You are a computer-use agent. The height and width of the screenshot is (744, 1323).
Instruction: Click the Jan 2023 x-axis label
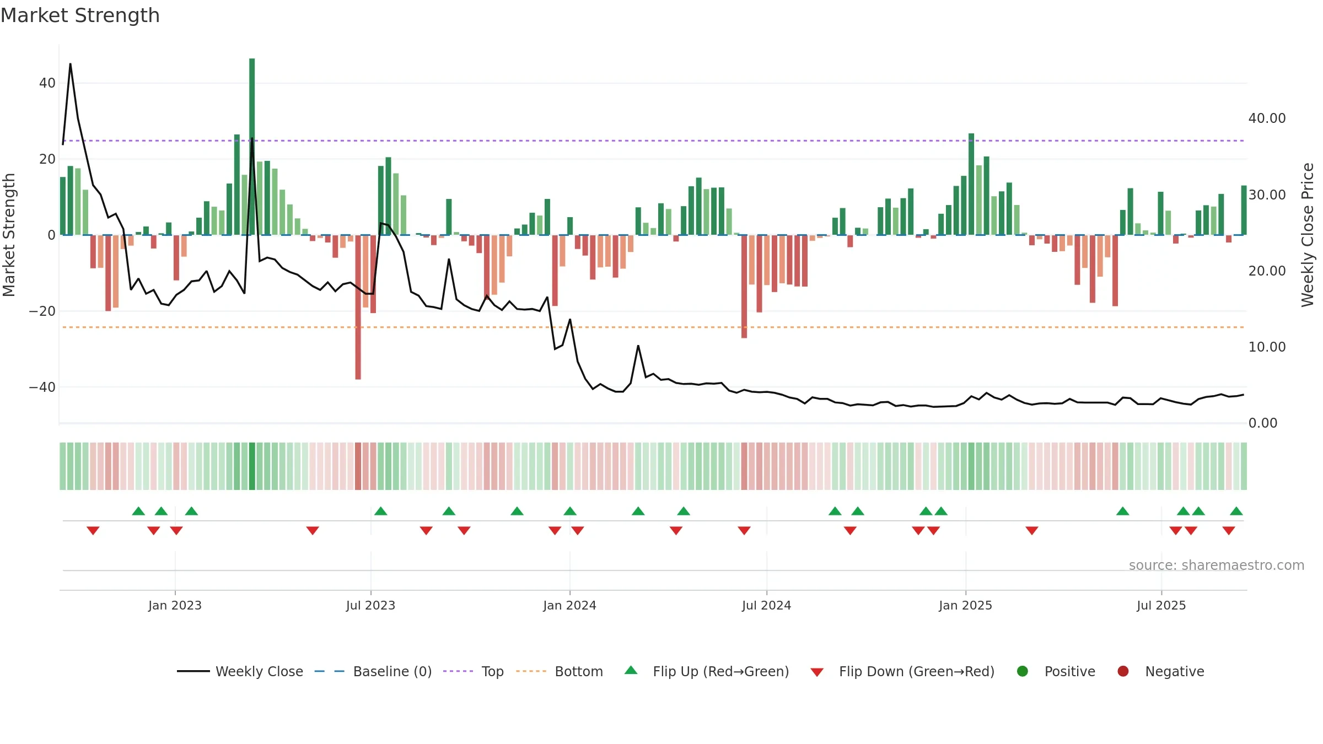pos(175,605)
